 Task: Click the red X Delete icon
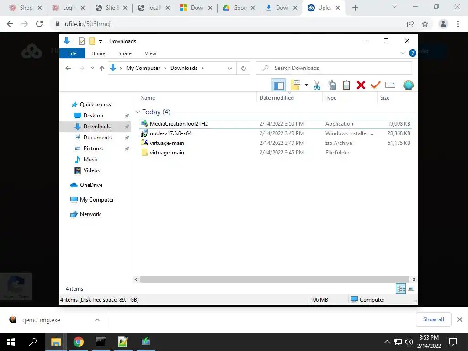tap(361, 85)
